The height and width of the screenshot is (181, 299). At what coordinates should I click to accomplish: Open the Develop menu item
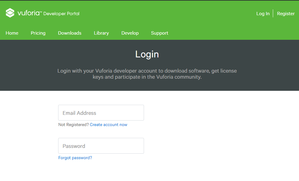(x=130, y=33)
